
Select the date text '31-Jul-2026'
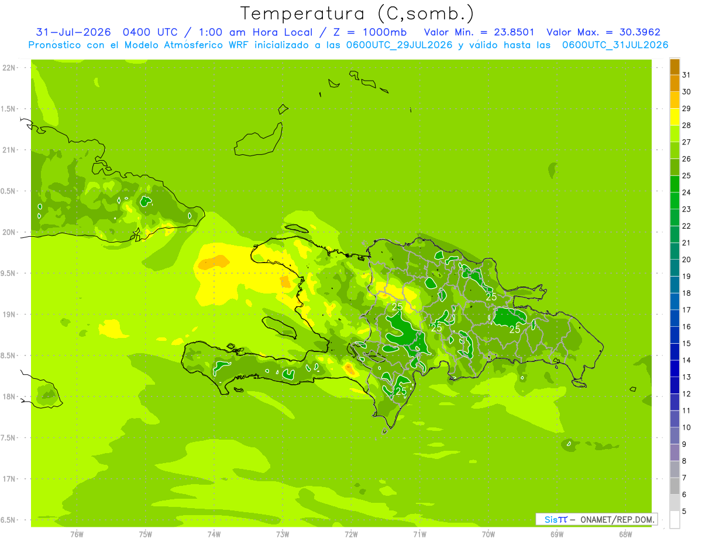pos(74,32)
